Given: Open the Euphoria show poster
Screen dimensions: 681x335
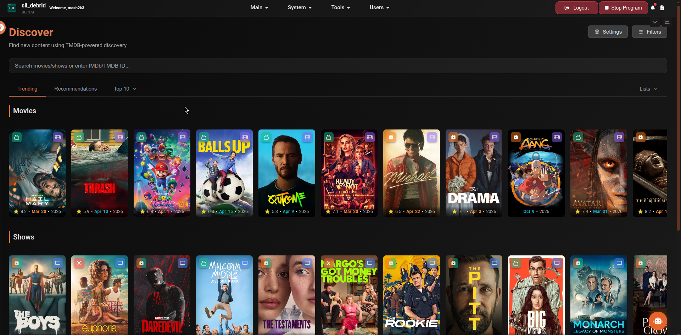Looking at the screenshot, I should (x=100, y=295).
